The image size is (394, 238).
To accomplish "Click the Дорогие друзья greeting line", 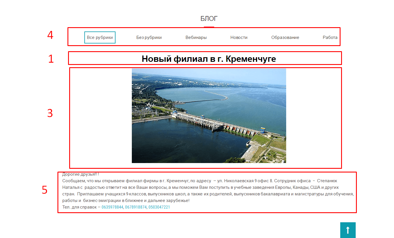I will point(81,174).
